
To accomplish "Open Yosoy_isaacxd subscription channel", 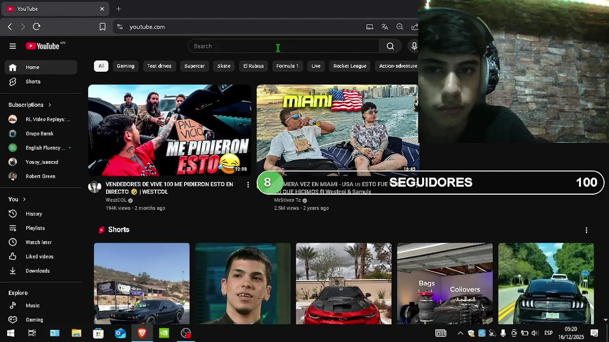I will pos(40,162).
